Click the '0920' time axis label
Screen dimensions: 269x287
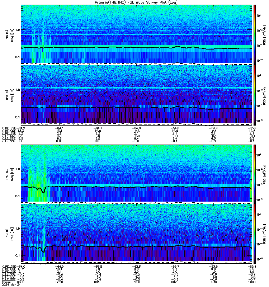(x=175, y=282)
